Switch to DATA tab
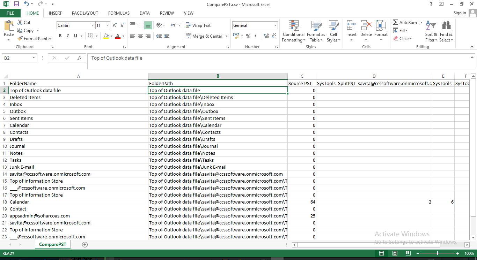 pyautogui.click(x=145, y=13)
